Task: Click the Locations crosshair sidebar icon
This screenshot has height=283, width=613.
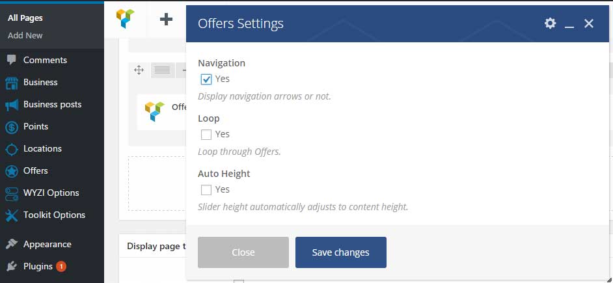Action: [12, 150]
